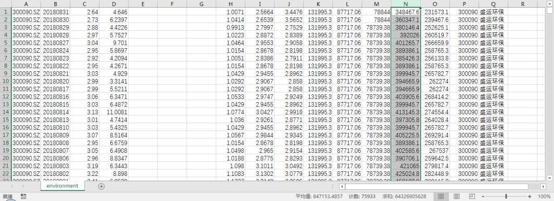Switch to Page Layout view icon
This screenshot has height=201, width=554.
coord(457,196)
